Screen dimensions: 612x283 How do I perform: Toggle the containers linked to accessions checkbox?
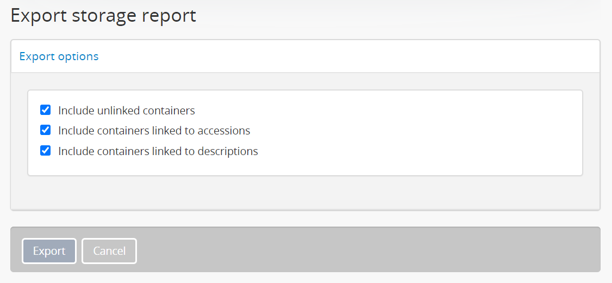click(x=46, y=131)
